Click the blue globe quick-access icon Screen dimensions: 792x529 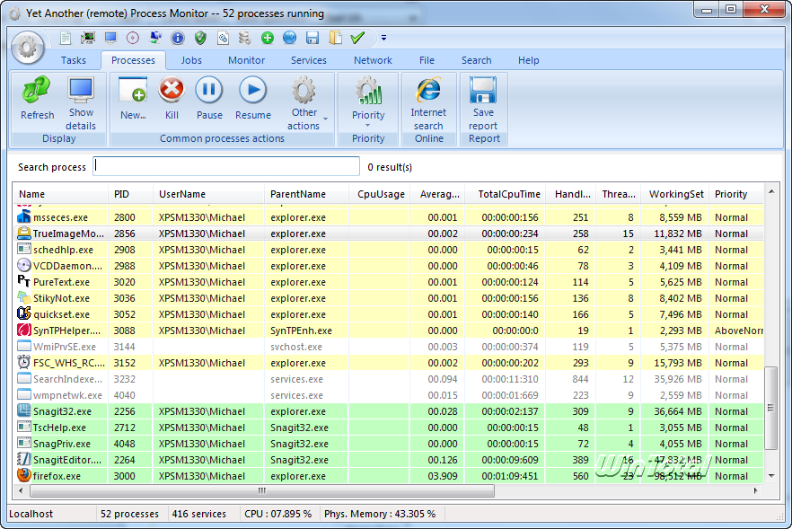pyautogui.click(x=289, y=38)
